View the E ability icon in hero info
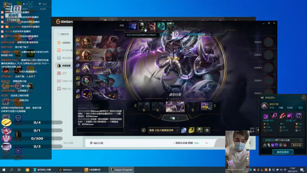 (x=290, y=116)
